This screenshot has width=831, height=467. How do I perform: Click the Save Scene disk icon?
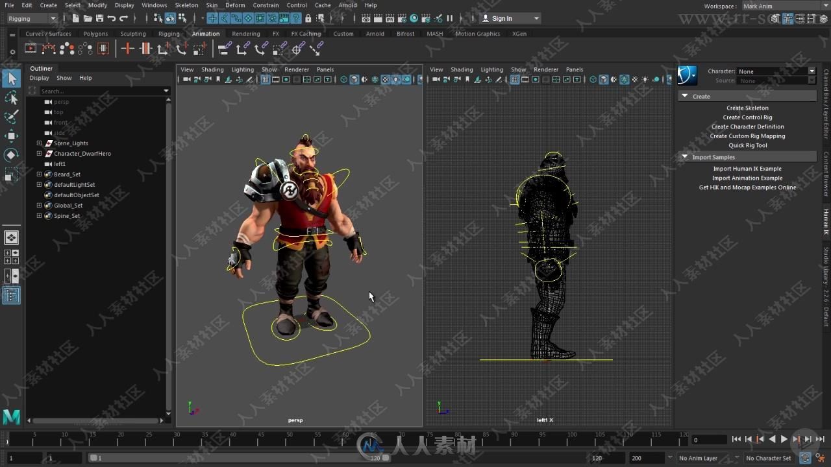pos(99,18)
